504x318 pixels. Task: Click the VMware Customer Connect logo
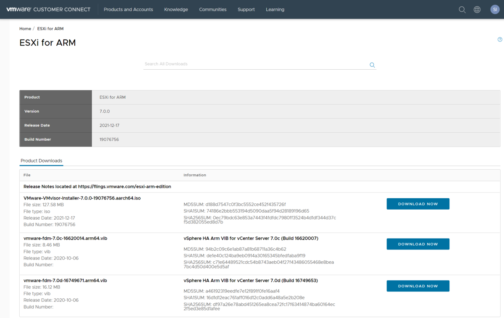pos(48,9)
